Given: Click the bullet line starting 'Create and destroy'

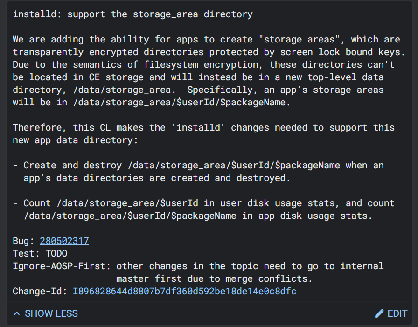Looking at the screenshot, I should 198,166.
